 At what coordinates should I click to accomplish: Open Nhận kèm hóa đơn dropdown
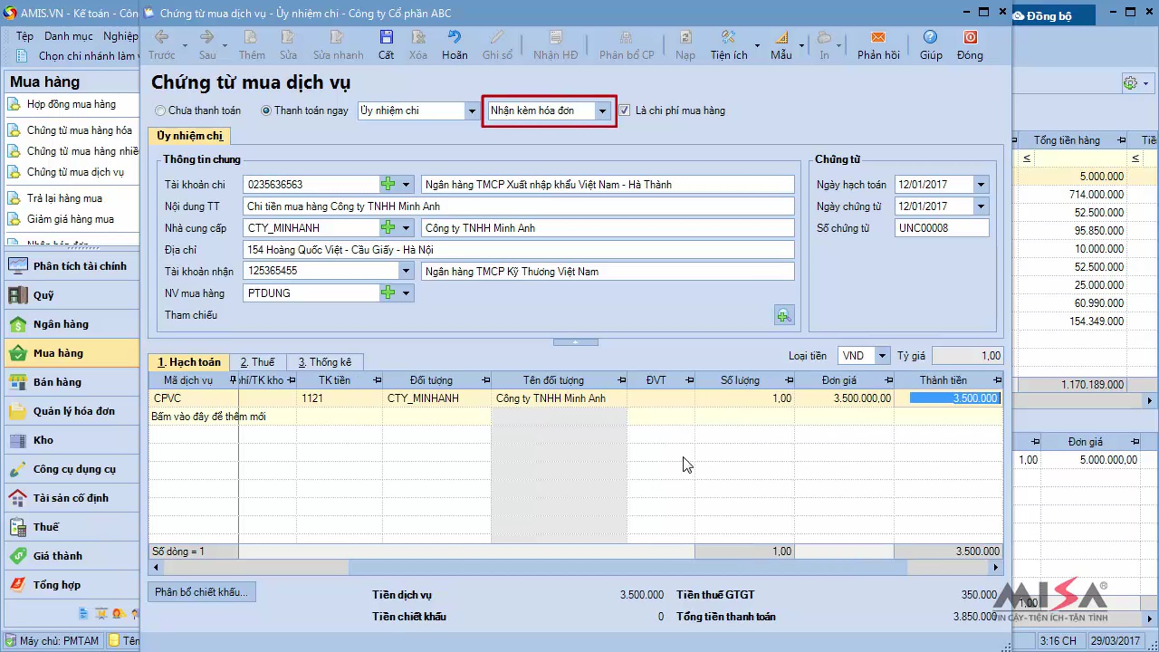pos(602,111)
